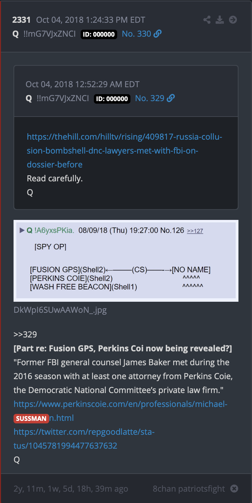This screenshot has width=252, height=503.
Task: Open the Perkins Coie Michael Sussmann link
Action: (120, 411)
